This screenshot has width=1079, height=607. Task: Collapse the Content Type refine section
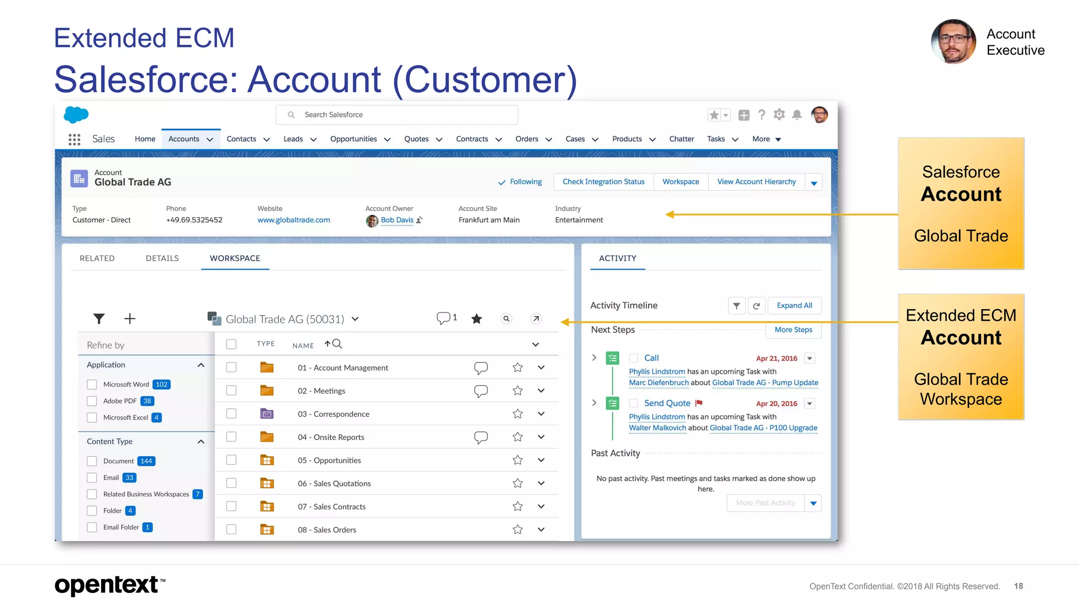click(201, 442)
